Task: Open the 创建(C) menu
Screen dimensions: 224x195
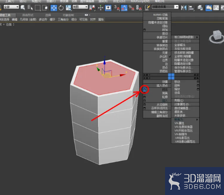Action: pos(51,1)
